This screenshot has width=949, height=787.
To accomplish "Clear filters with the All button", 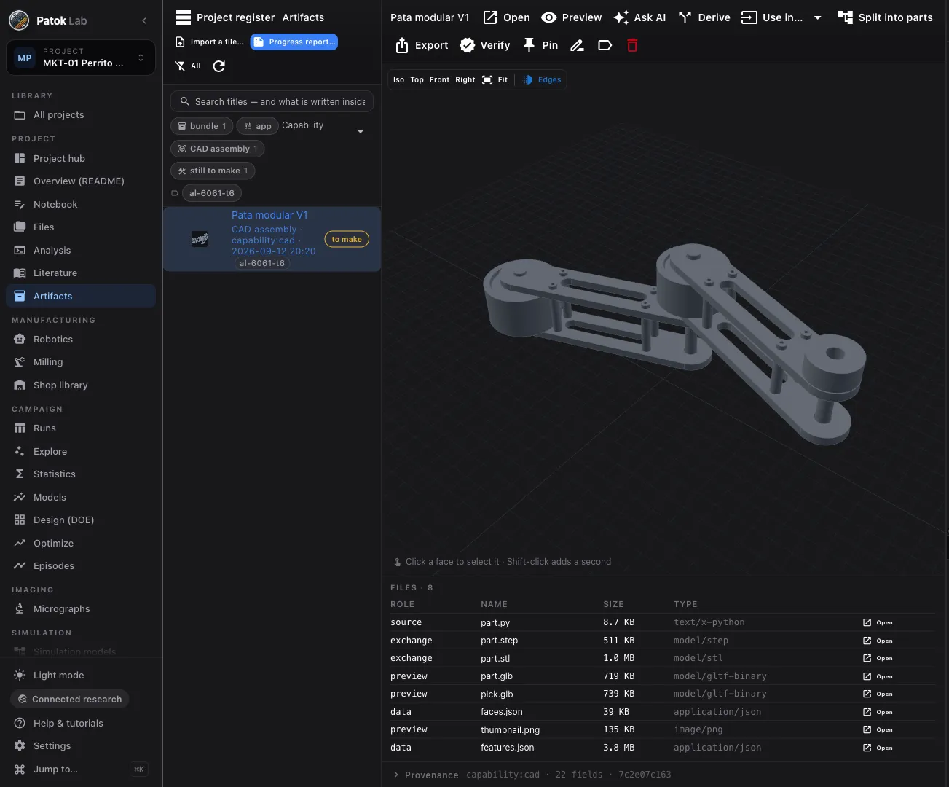I will [x=189, y=66].
